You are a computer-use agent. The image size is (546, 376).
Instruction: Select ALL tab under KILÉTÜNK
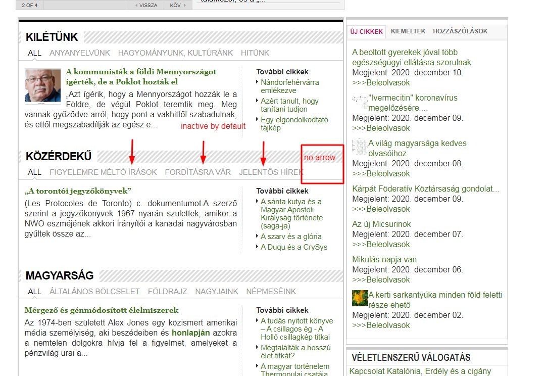(x=34, y=53)
